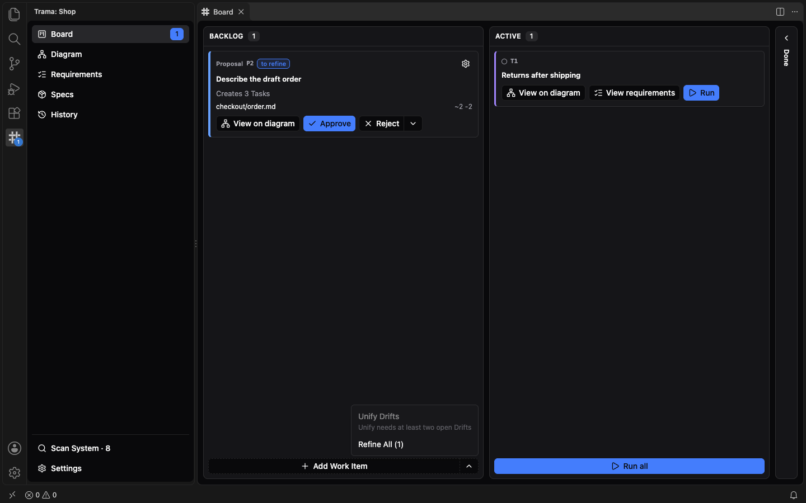806x503 pixels.
Task: Open Specs in the sidebar
Action: tap(111, 94)
